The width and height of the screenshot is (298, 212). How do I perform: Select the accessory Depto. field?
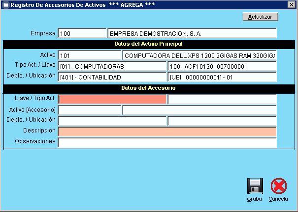point(112,121)
